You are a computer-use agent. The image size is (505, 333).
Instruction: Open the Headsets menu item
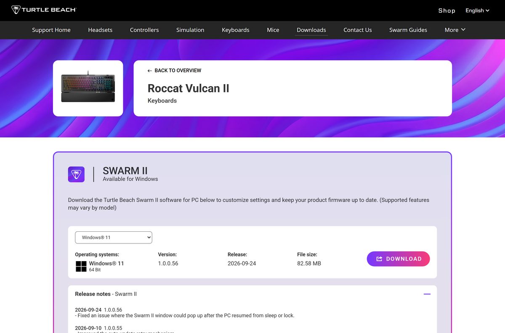100,30
